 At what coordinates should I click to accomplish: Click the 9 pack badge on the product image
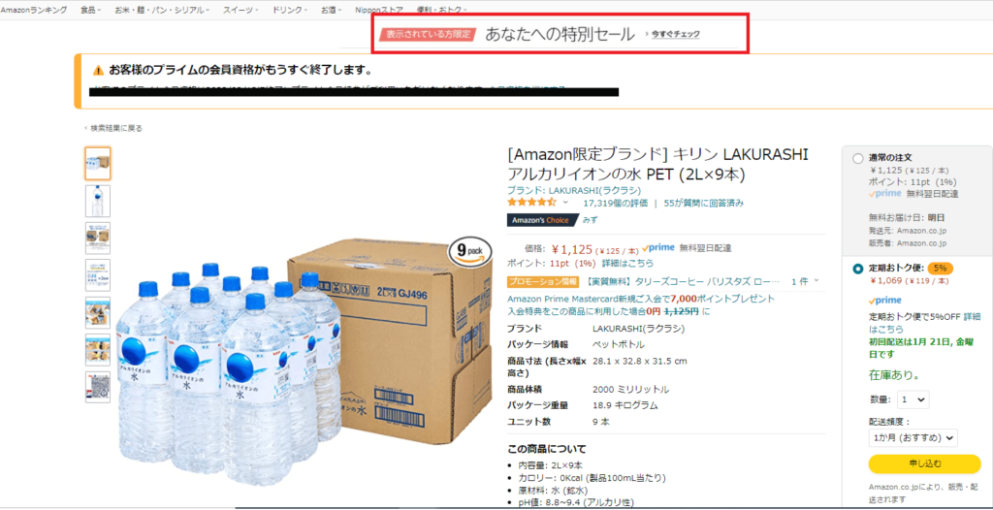pos(470,251)
